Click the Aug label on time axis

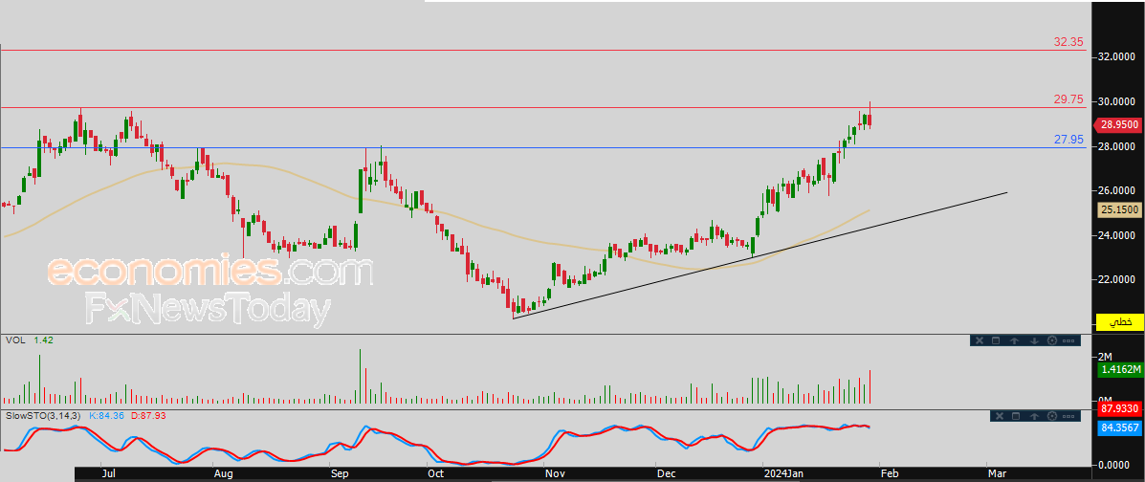[x=222, y=474]
